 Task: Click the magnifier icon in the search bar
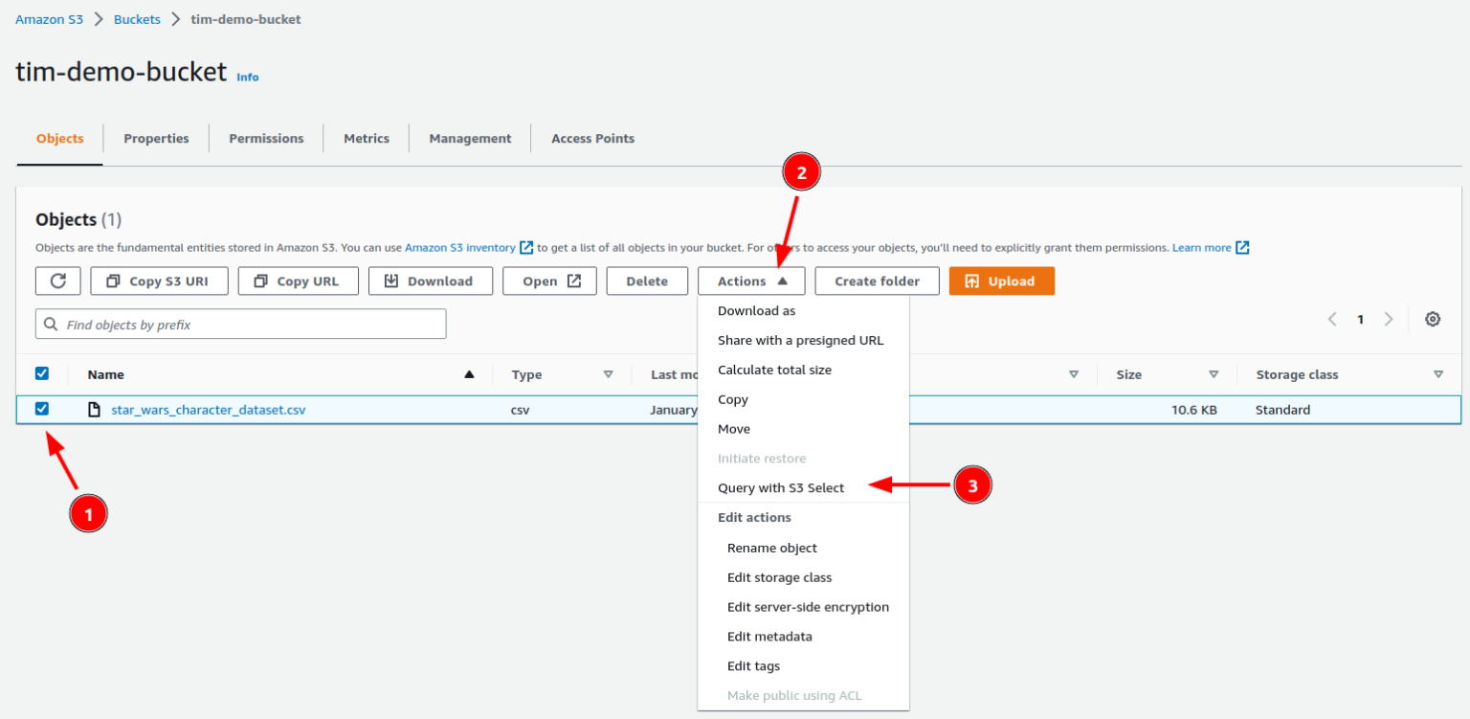[x=50, y=325]
